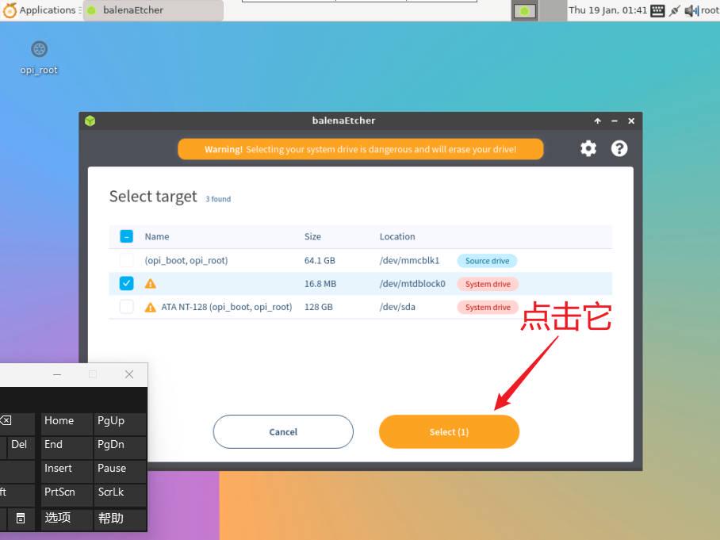Click the balenaEtcher cube logo in title bar

pyautogui.click(x=90, y=121)
